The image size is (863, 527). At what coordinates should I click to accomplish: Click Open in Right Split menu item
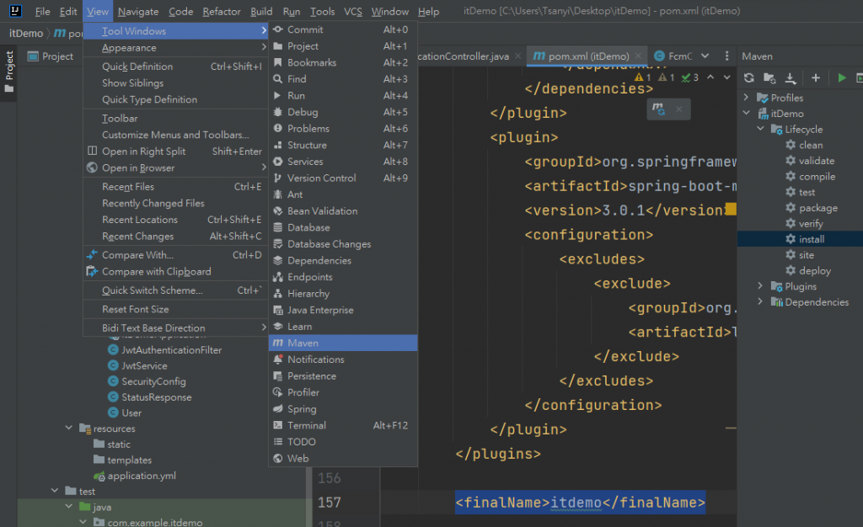click(175, 152)
